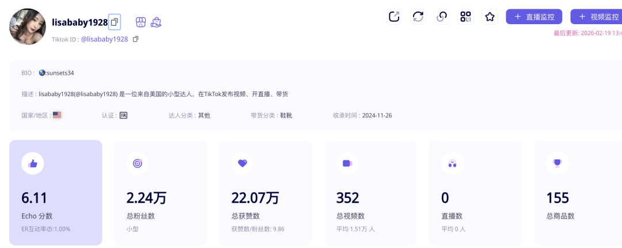
Task: Favorite this creator with star icon
Action: click(x=490, y=17)
